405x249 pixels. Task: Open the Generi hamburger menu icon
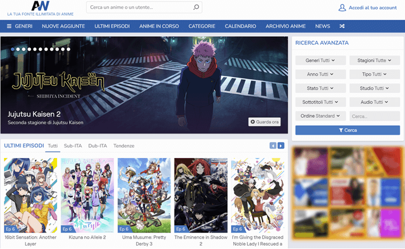9,26
